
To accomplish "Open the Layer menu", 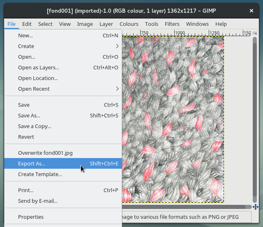I will tap(106, 24).
